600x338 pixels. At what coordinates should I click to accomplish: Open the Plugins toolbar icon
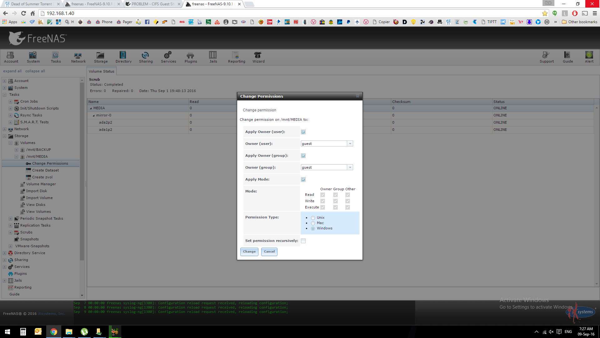click(x=191, y=57)
